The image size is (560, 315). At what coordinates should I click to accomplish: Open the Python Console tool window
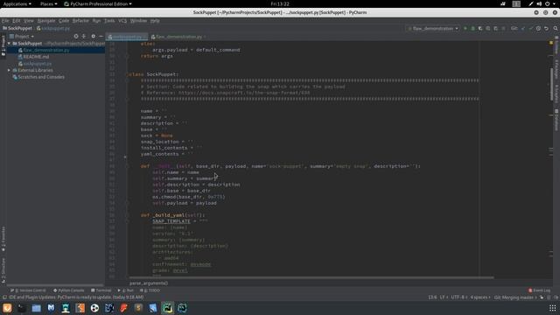pyautogui.click(x=68, y=290)
